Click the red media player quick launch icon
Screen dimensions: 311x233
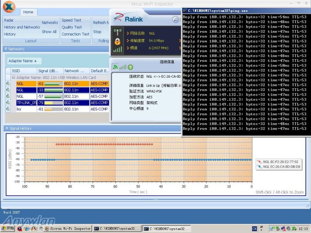19,229
